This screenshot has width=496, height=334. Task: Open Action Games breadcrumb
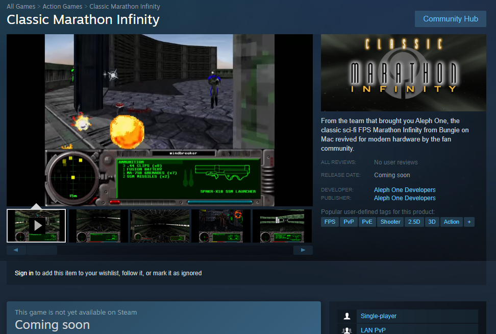point(62,6)
